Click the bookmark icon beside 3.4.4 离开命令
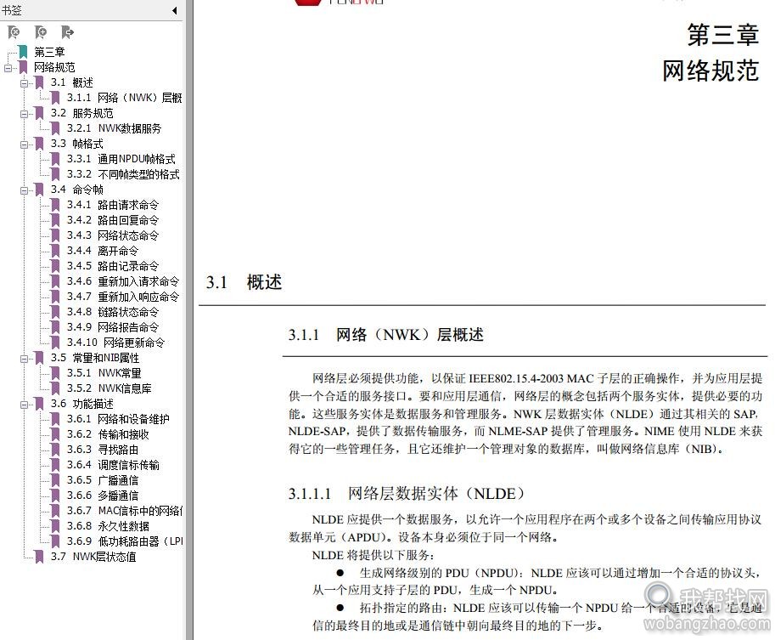Image resolution: width=775 pixels, height=640 pixels. click(56, 251)
